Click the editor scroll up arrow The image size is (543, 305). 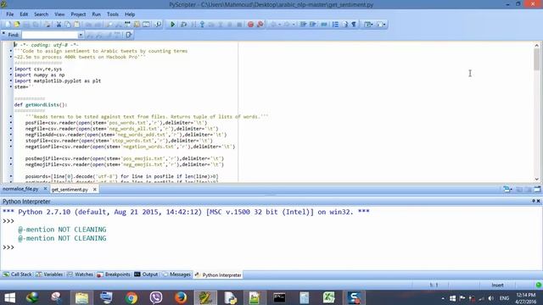point(537,45)
